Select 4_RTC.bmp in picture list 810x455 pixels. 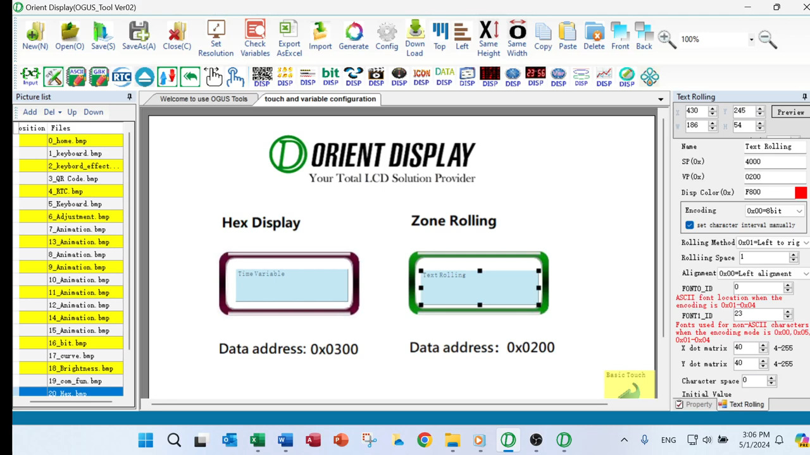71,191
